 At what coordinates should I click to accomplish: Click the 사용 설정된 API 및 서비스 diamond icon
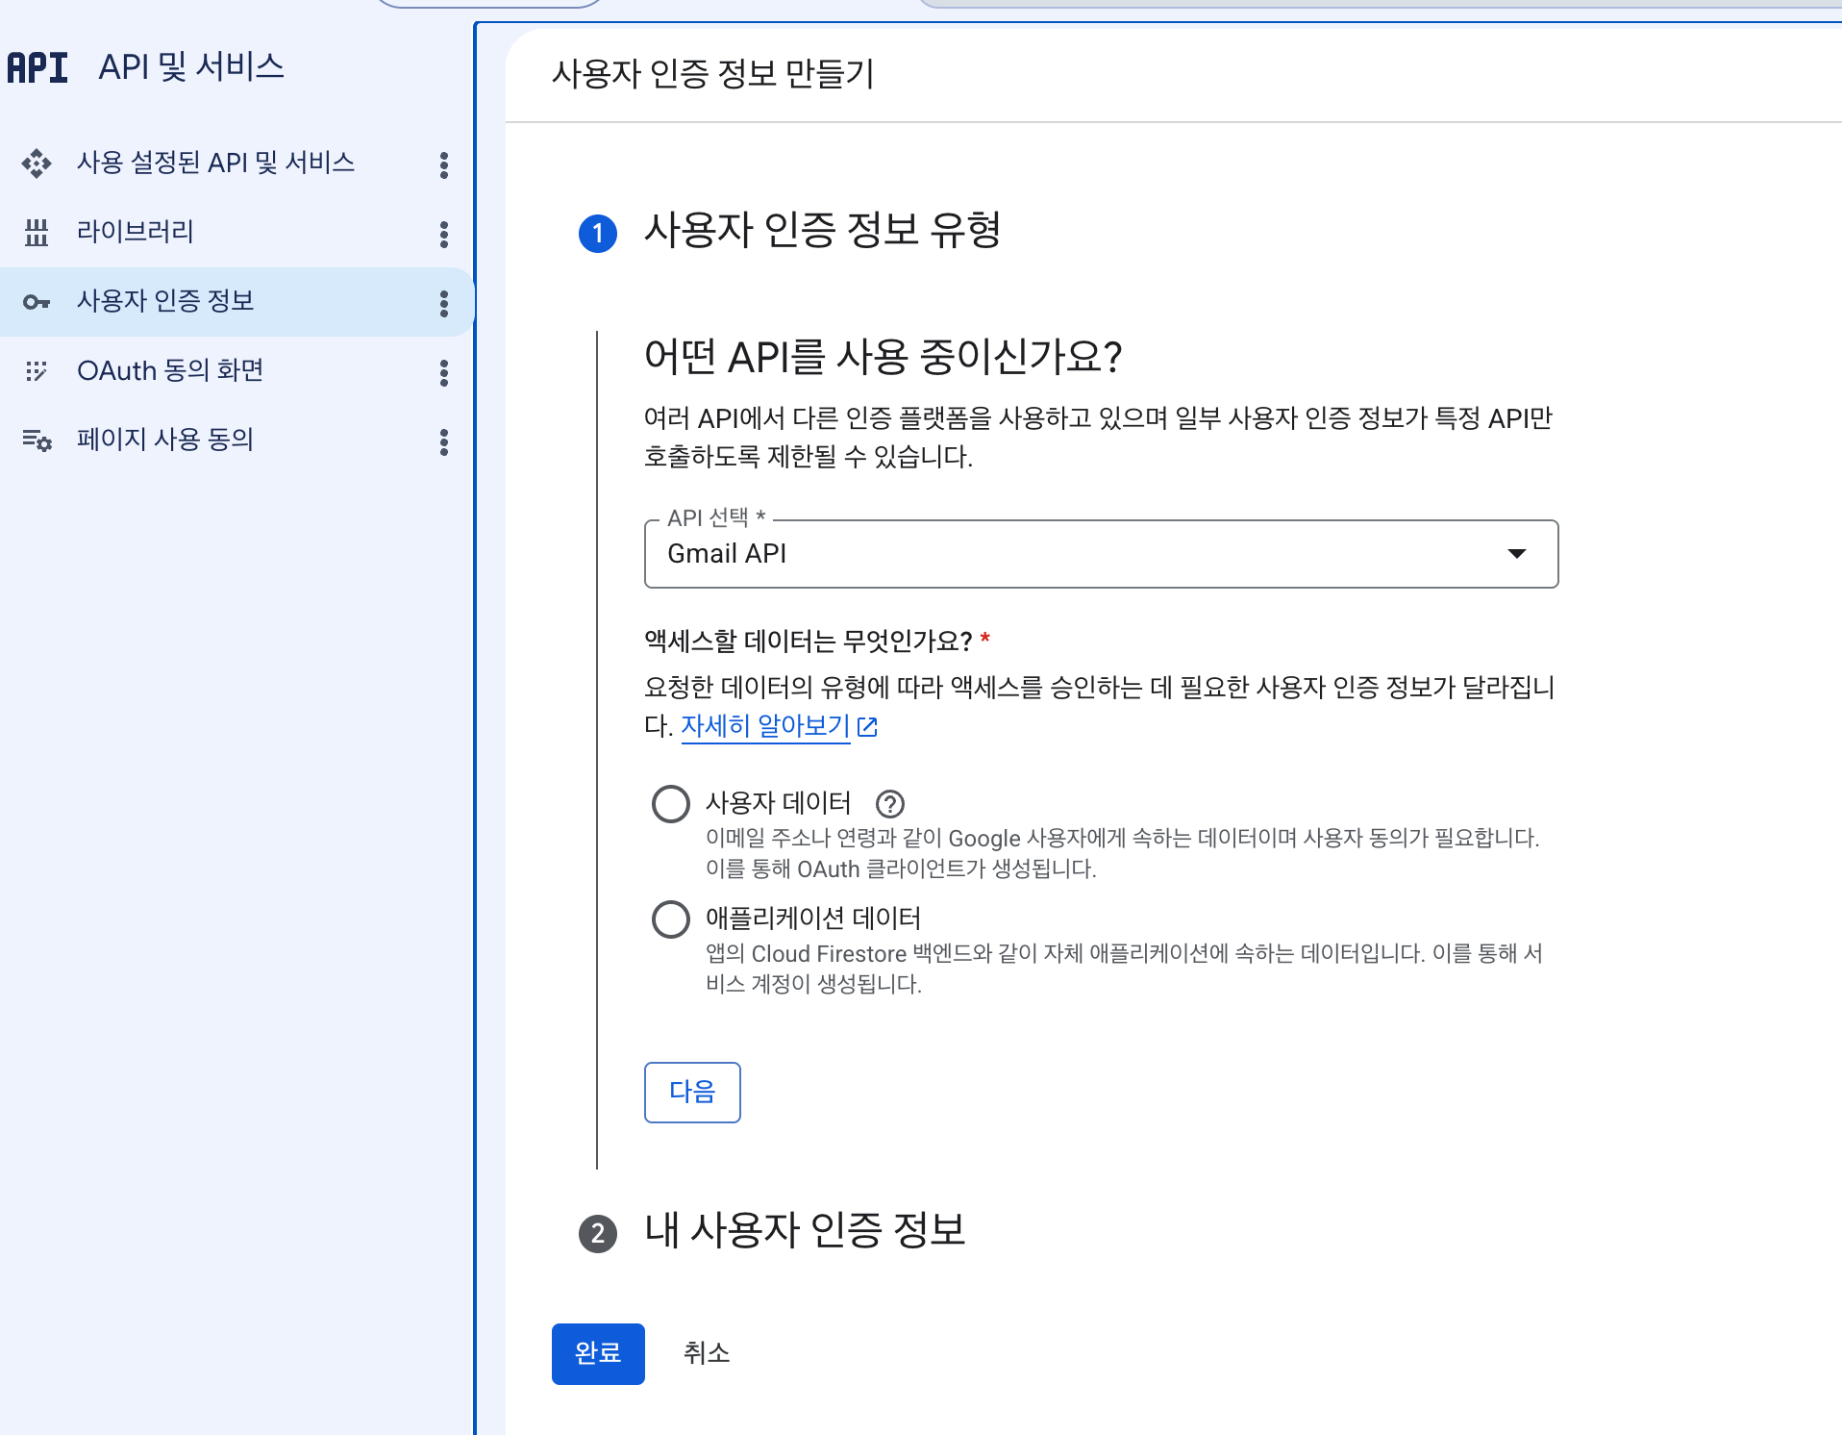tap(37, 164)
